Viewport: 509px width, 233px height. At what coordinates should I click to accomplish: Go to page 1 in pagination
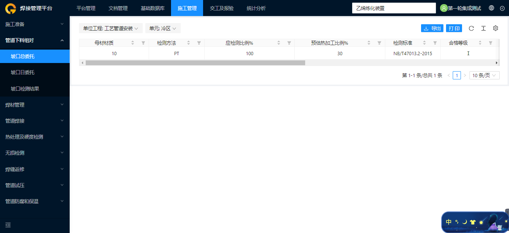(x=457, y=75)
